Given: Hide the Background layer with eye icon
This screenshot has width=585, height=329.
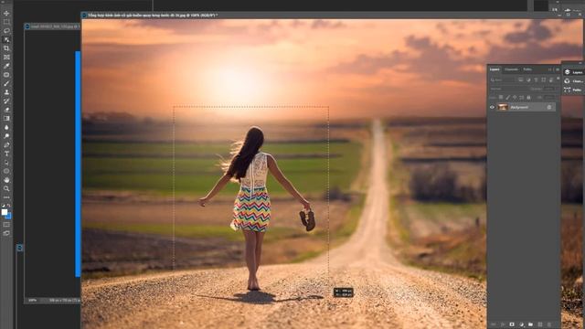Looking at the screenshot, I should click(492, 107).
